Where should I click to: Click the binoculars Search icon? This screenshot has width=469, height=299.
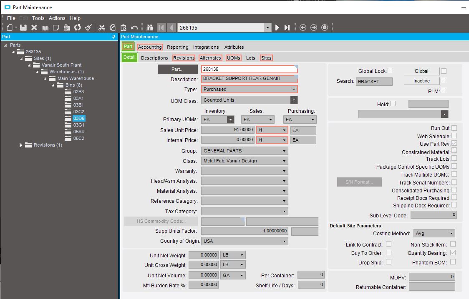150,27
